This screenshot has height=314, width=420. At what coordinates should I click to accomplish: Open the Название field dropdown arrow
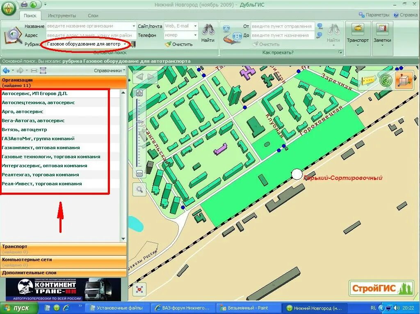(x=134, y=26)
